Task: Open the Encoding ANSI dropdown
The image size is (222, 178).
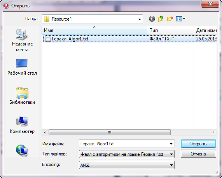Action: (x=127, y=165)
